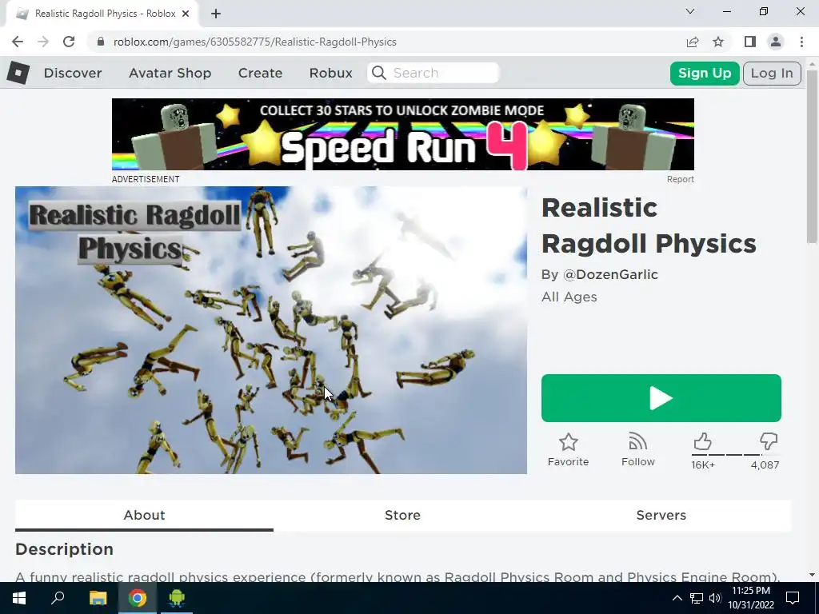Reload the page with the refresh icon
819x614 pixels.
[x=69, y=42]
